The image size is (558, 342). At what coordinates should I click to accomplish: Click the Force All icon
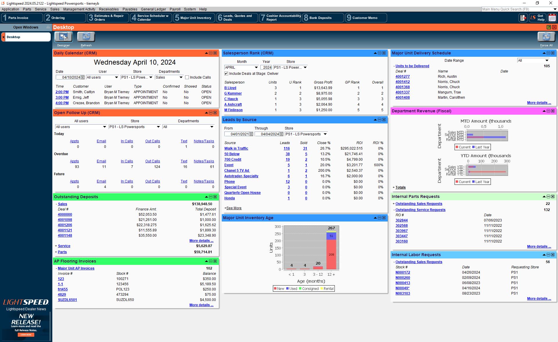[x=546, y=37]
